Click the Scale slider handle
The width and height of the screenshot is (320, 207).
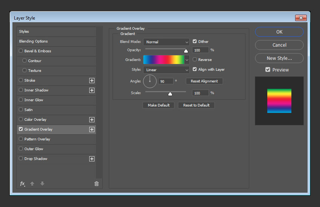pos(170,94)
